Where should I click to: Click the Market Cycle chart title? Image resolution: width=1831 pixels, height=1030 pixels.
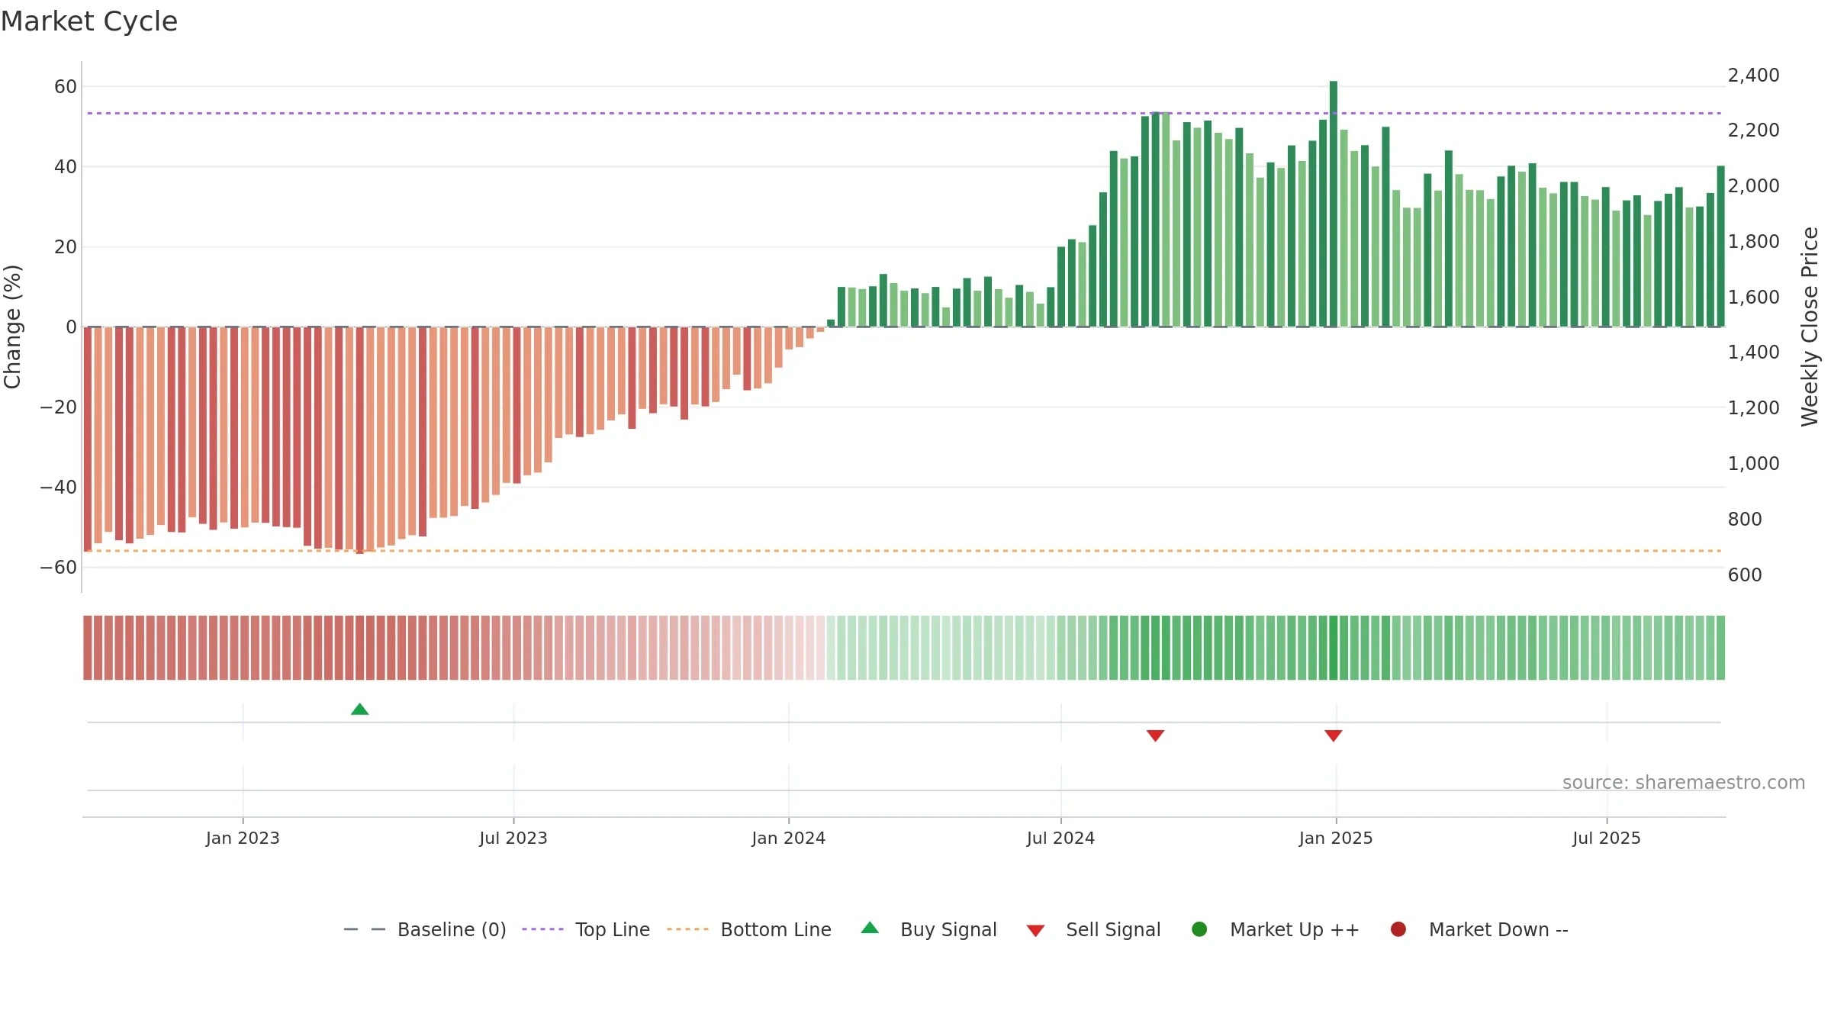(x=89, y=21)
